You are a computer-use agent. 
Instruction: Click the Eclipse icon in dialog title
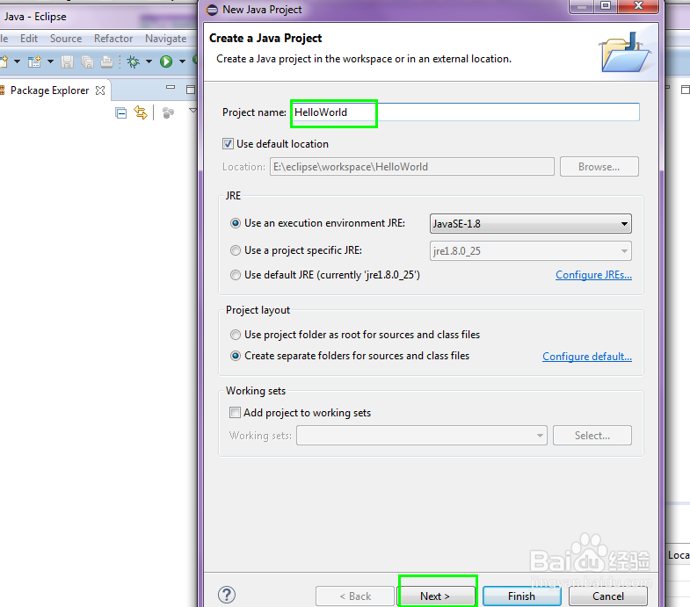pyautogui.click(x=212, y=10)
